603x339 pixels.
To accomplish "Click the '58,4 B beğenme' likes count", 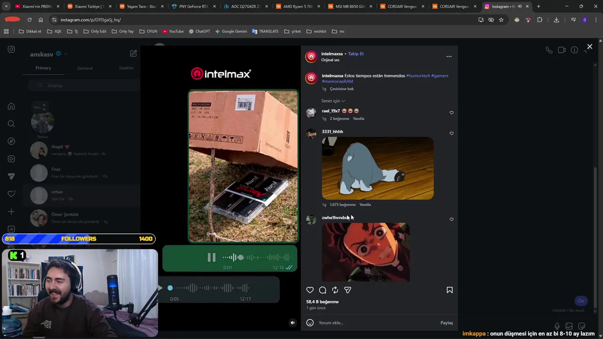I will pos(323,302).
